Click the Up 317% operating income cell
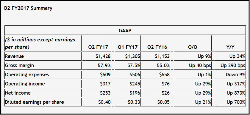 (x=236, y=84)
